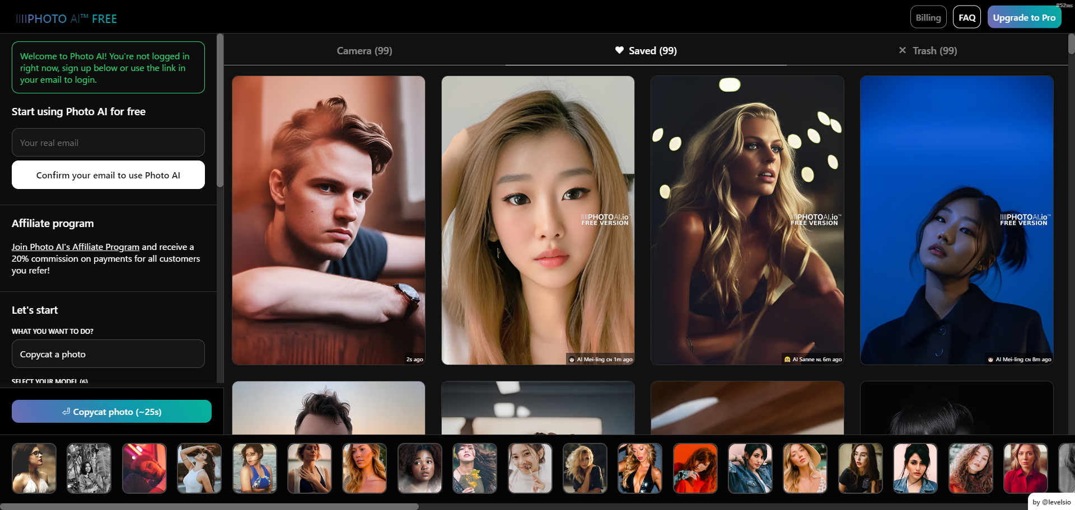Select sample of woman holding yellow leaves

(475, 468)
